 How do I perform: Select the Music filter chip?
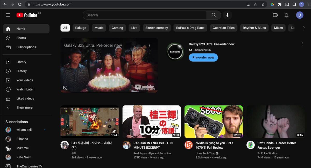click(99, 28)
